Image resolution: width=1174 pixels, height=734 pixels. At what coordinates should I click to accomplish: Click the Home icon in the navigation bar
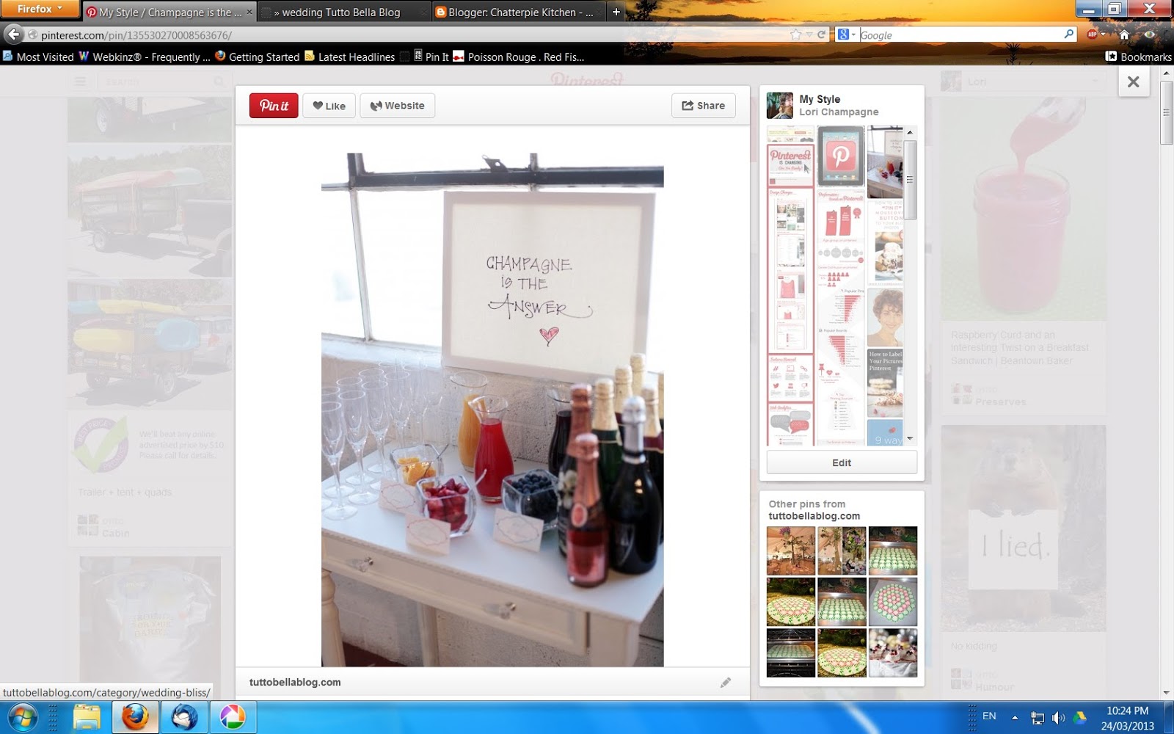coord(1123,34)
